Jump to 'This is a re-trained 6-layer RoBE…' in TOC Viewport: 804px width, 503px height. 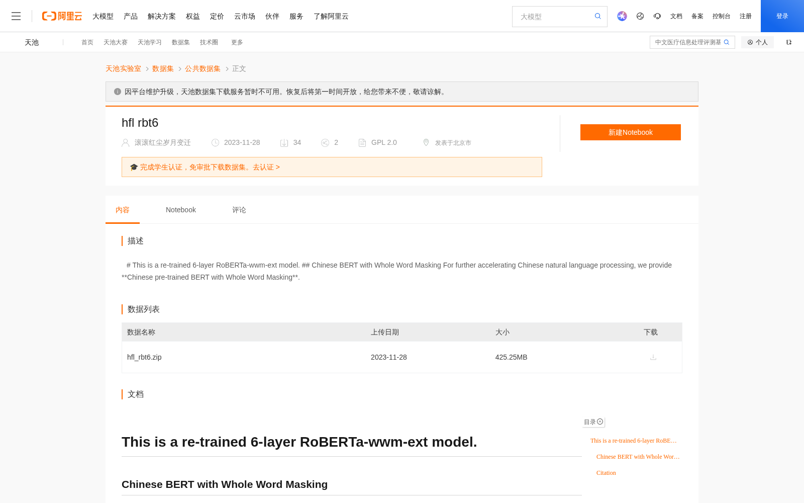pyautogui.click(x=634, y=441)
